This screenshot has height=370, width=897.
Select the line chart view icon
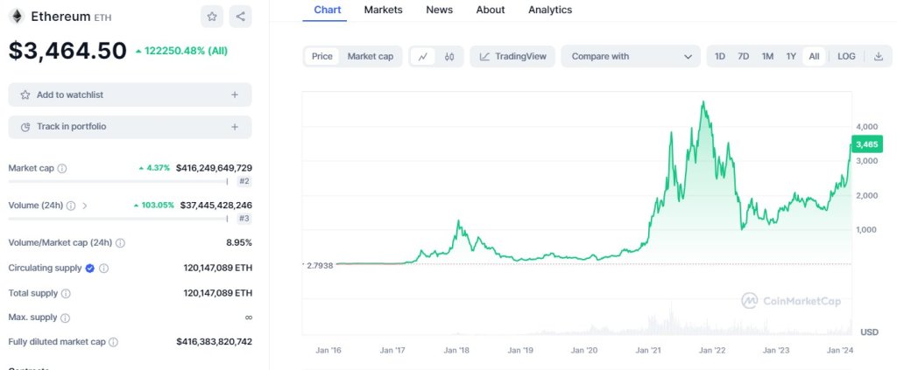pyautogui.click(x=422, y=56)
